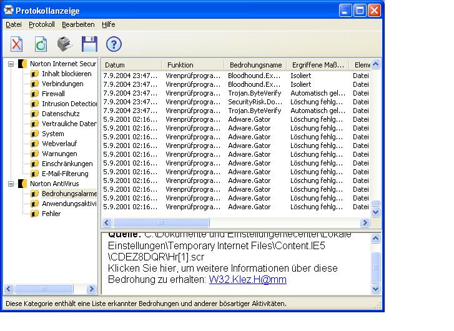
Task: Open the Protokoll menu
Action: point(42,24)
